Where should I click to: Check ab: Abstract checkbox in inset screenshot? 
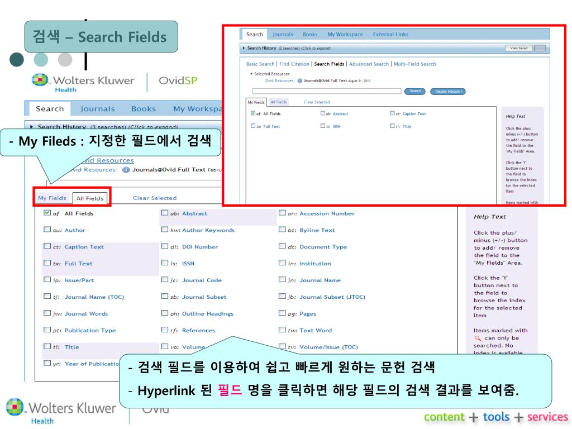click(322, 113)
